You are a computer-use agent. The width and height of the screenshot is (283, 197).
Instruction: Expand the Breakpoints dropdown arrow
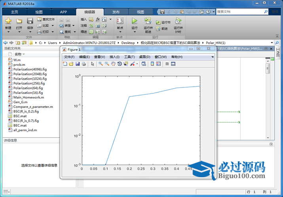[x=120, y=32]
